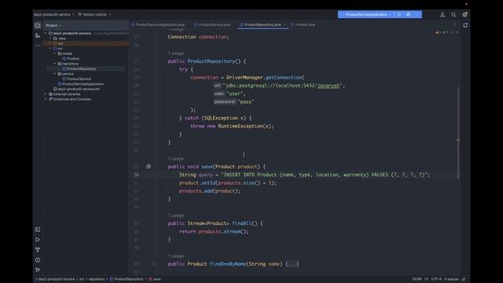Viewport: 503px width, 283px height.
Task: Expand the out folder
Action: click(50, 43)
